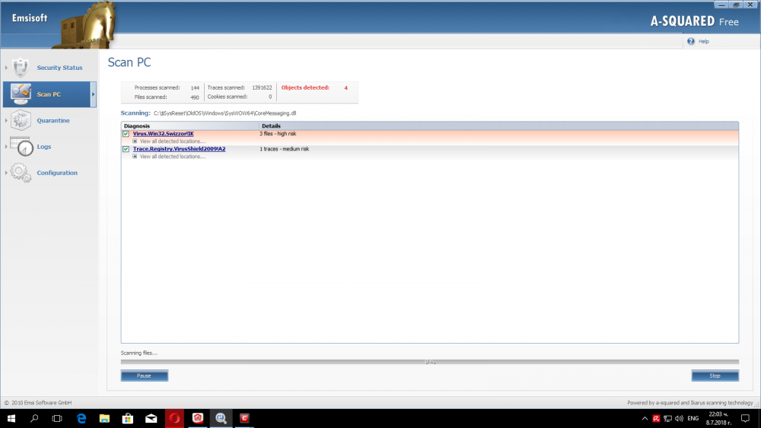Open the taskbar clock and date
The height and width of the screenshot is (428, 761).
point(719,418)
